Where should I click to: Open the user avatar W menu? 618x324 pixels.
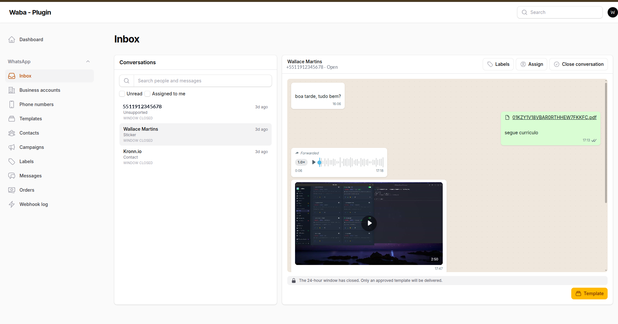pyautogui.click(x=612, y=12)
